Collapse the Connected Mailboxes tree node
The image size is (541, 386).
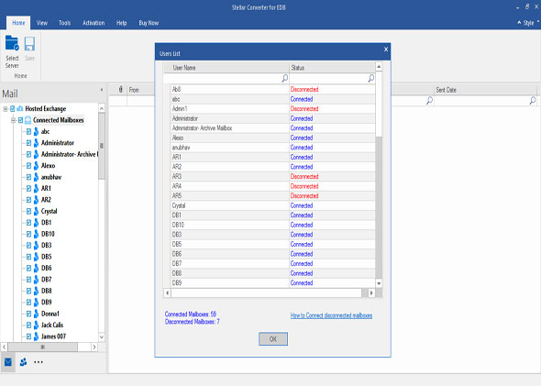click(x=13, y=120)
